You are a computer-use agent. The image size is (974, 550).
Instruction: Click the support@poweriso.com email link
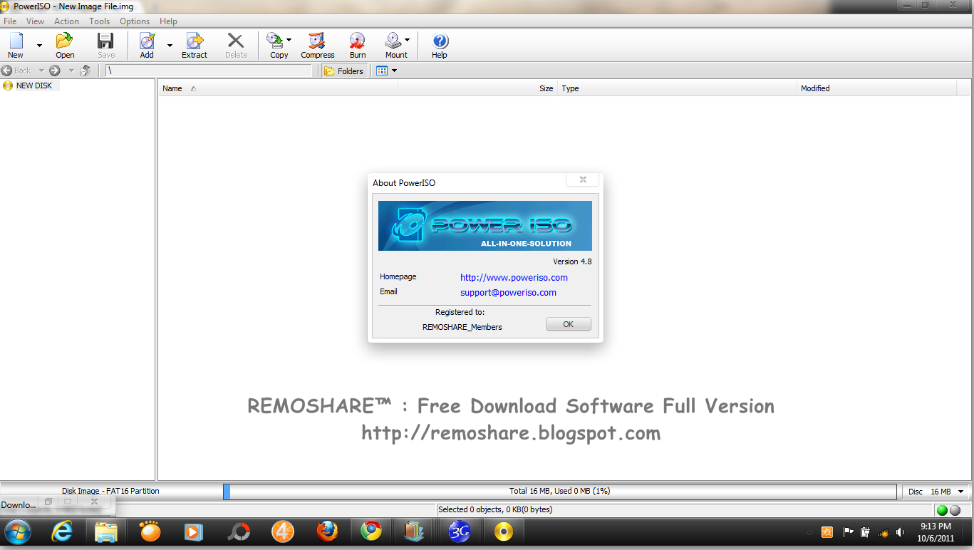(x=508, y=292)
